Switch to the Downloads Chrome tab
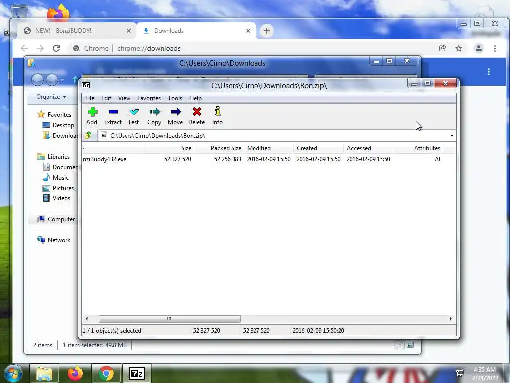Screen dimensions: 510x383 click(196, 31)
